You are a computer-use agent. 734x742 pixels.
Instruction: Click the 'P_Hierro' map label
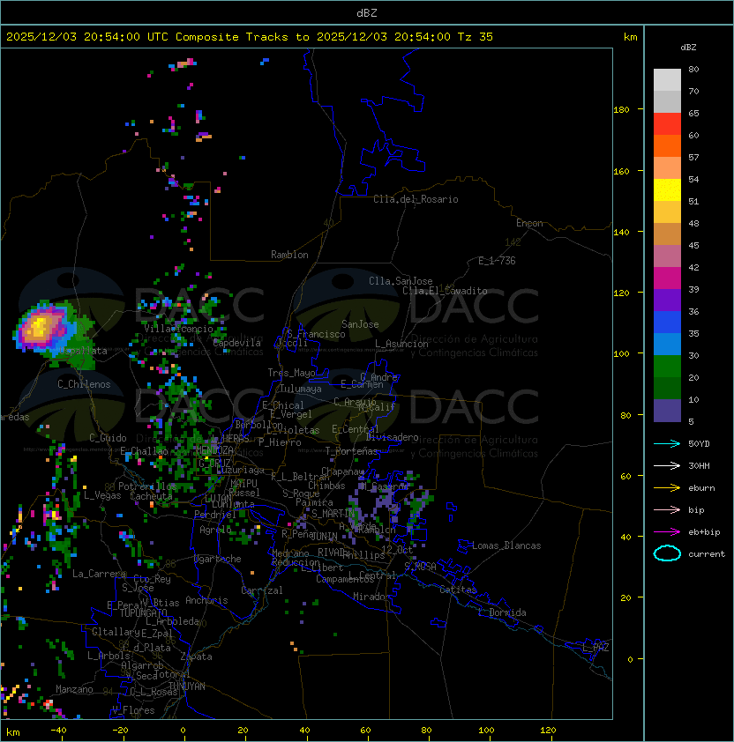pyautogui.click(x=280, y=442)
